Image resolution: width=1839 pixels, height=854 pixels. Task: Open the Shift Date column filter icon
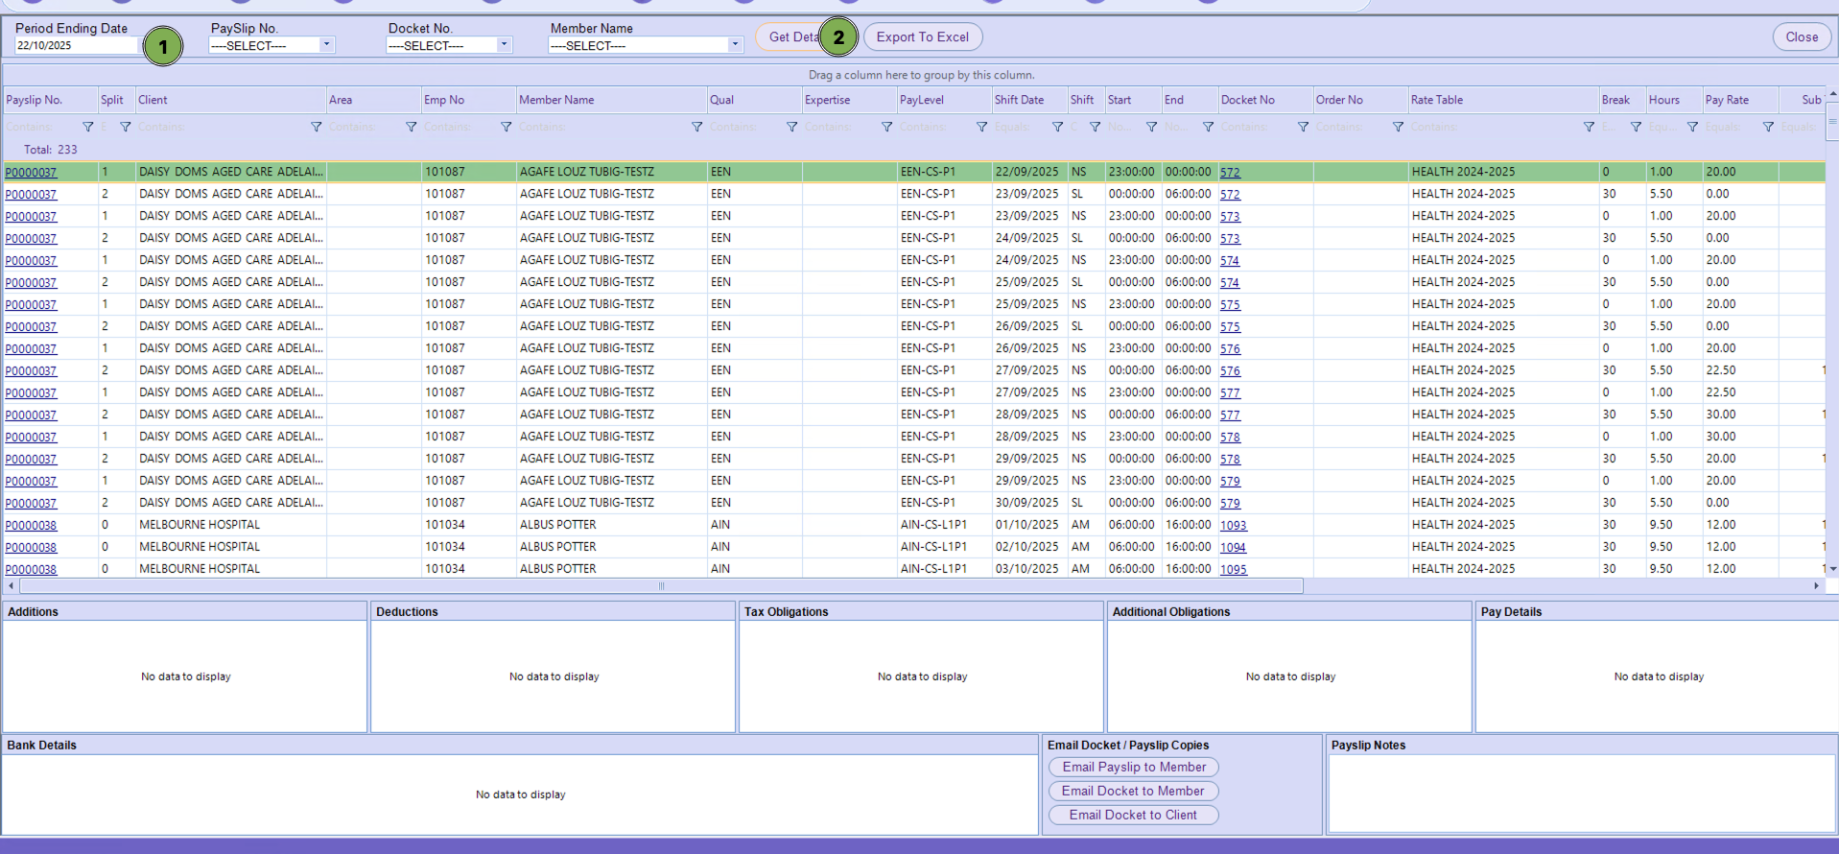1057,127
